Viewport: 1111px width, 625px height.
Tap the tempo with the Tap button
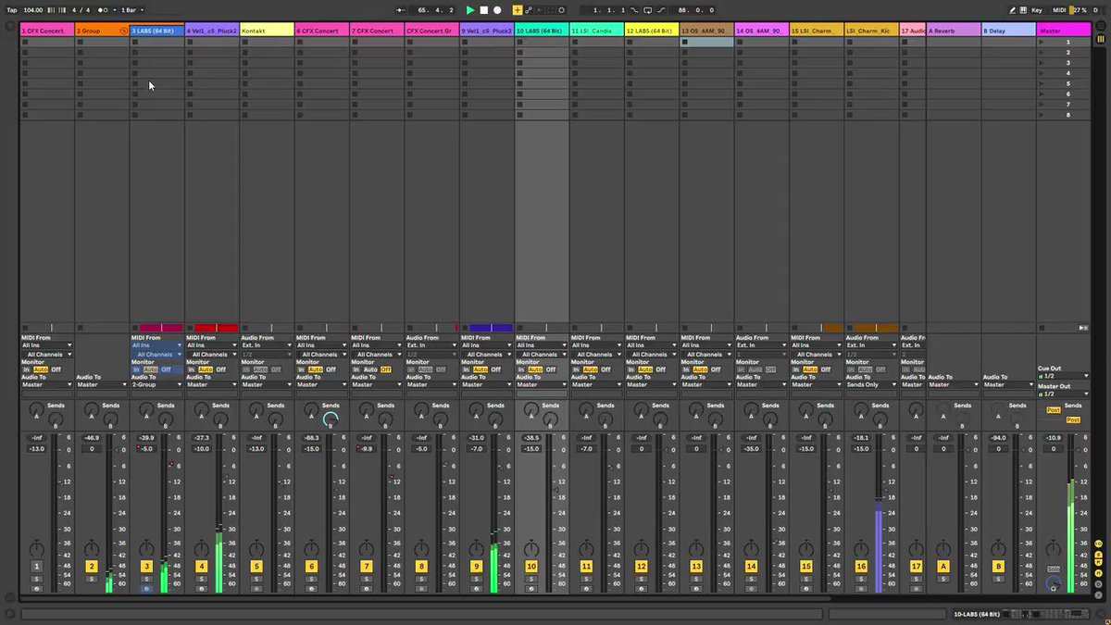point(11,10)
